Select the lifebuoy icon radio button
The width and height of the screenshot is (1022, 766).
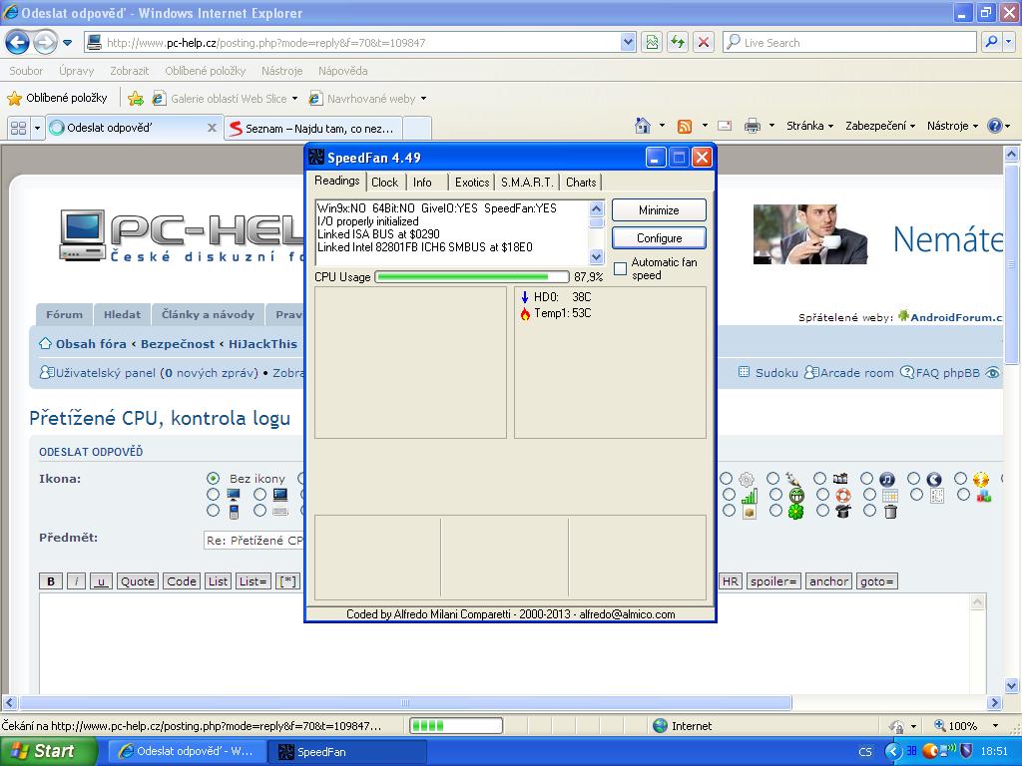822,495
